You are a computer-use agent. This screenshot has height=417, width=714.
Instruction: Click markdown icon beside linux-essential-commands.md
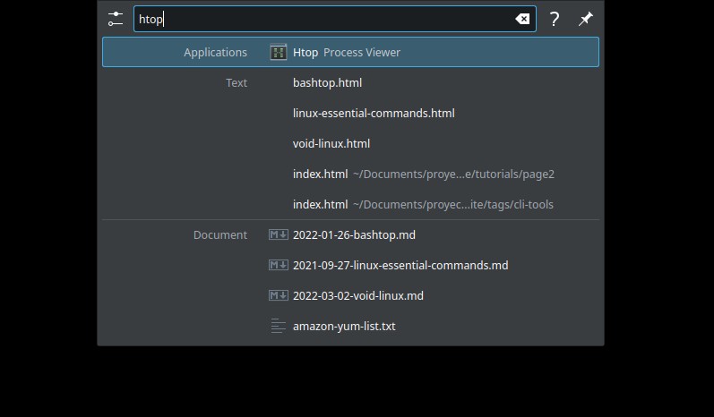pyautogui.click(x=279, y=265)
